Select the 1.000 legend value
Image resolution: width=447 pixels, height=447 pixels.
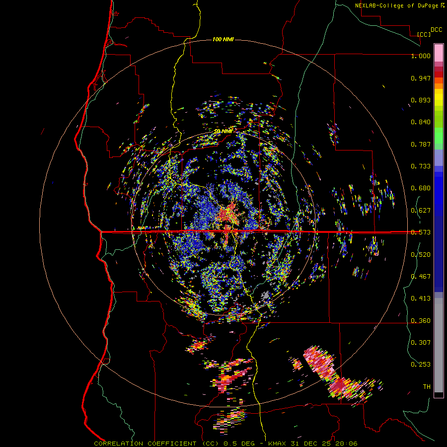tap(421, 56)
